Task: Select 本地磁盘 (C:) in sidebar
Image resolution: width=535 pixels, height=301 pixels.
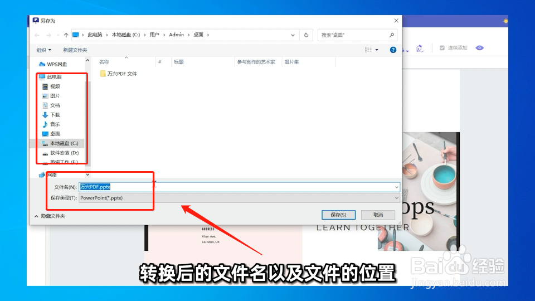Action: [60, 143]
